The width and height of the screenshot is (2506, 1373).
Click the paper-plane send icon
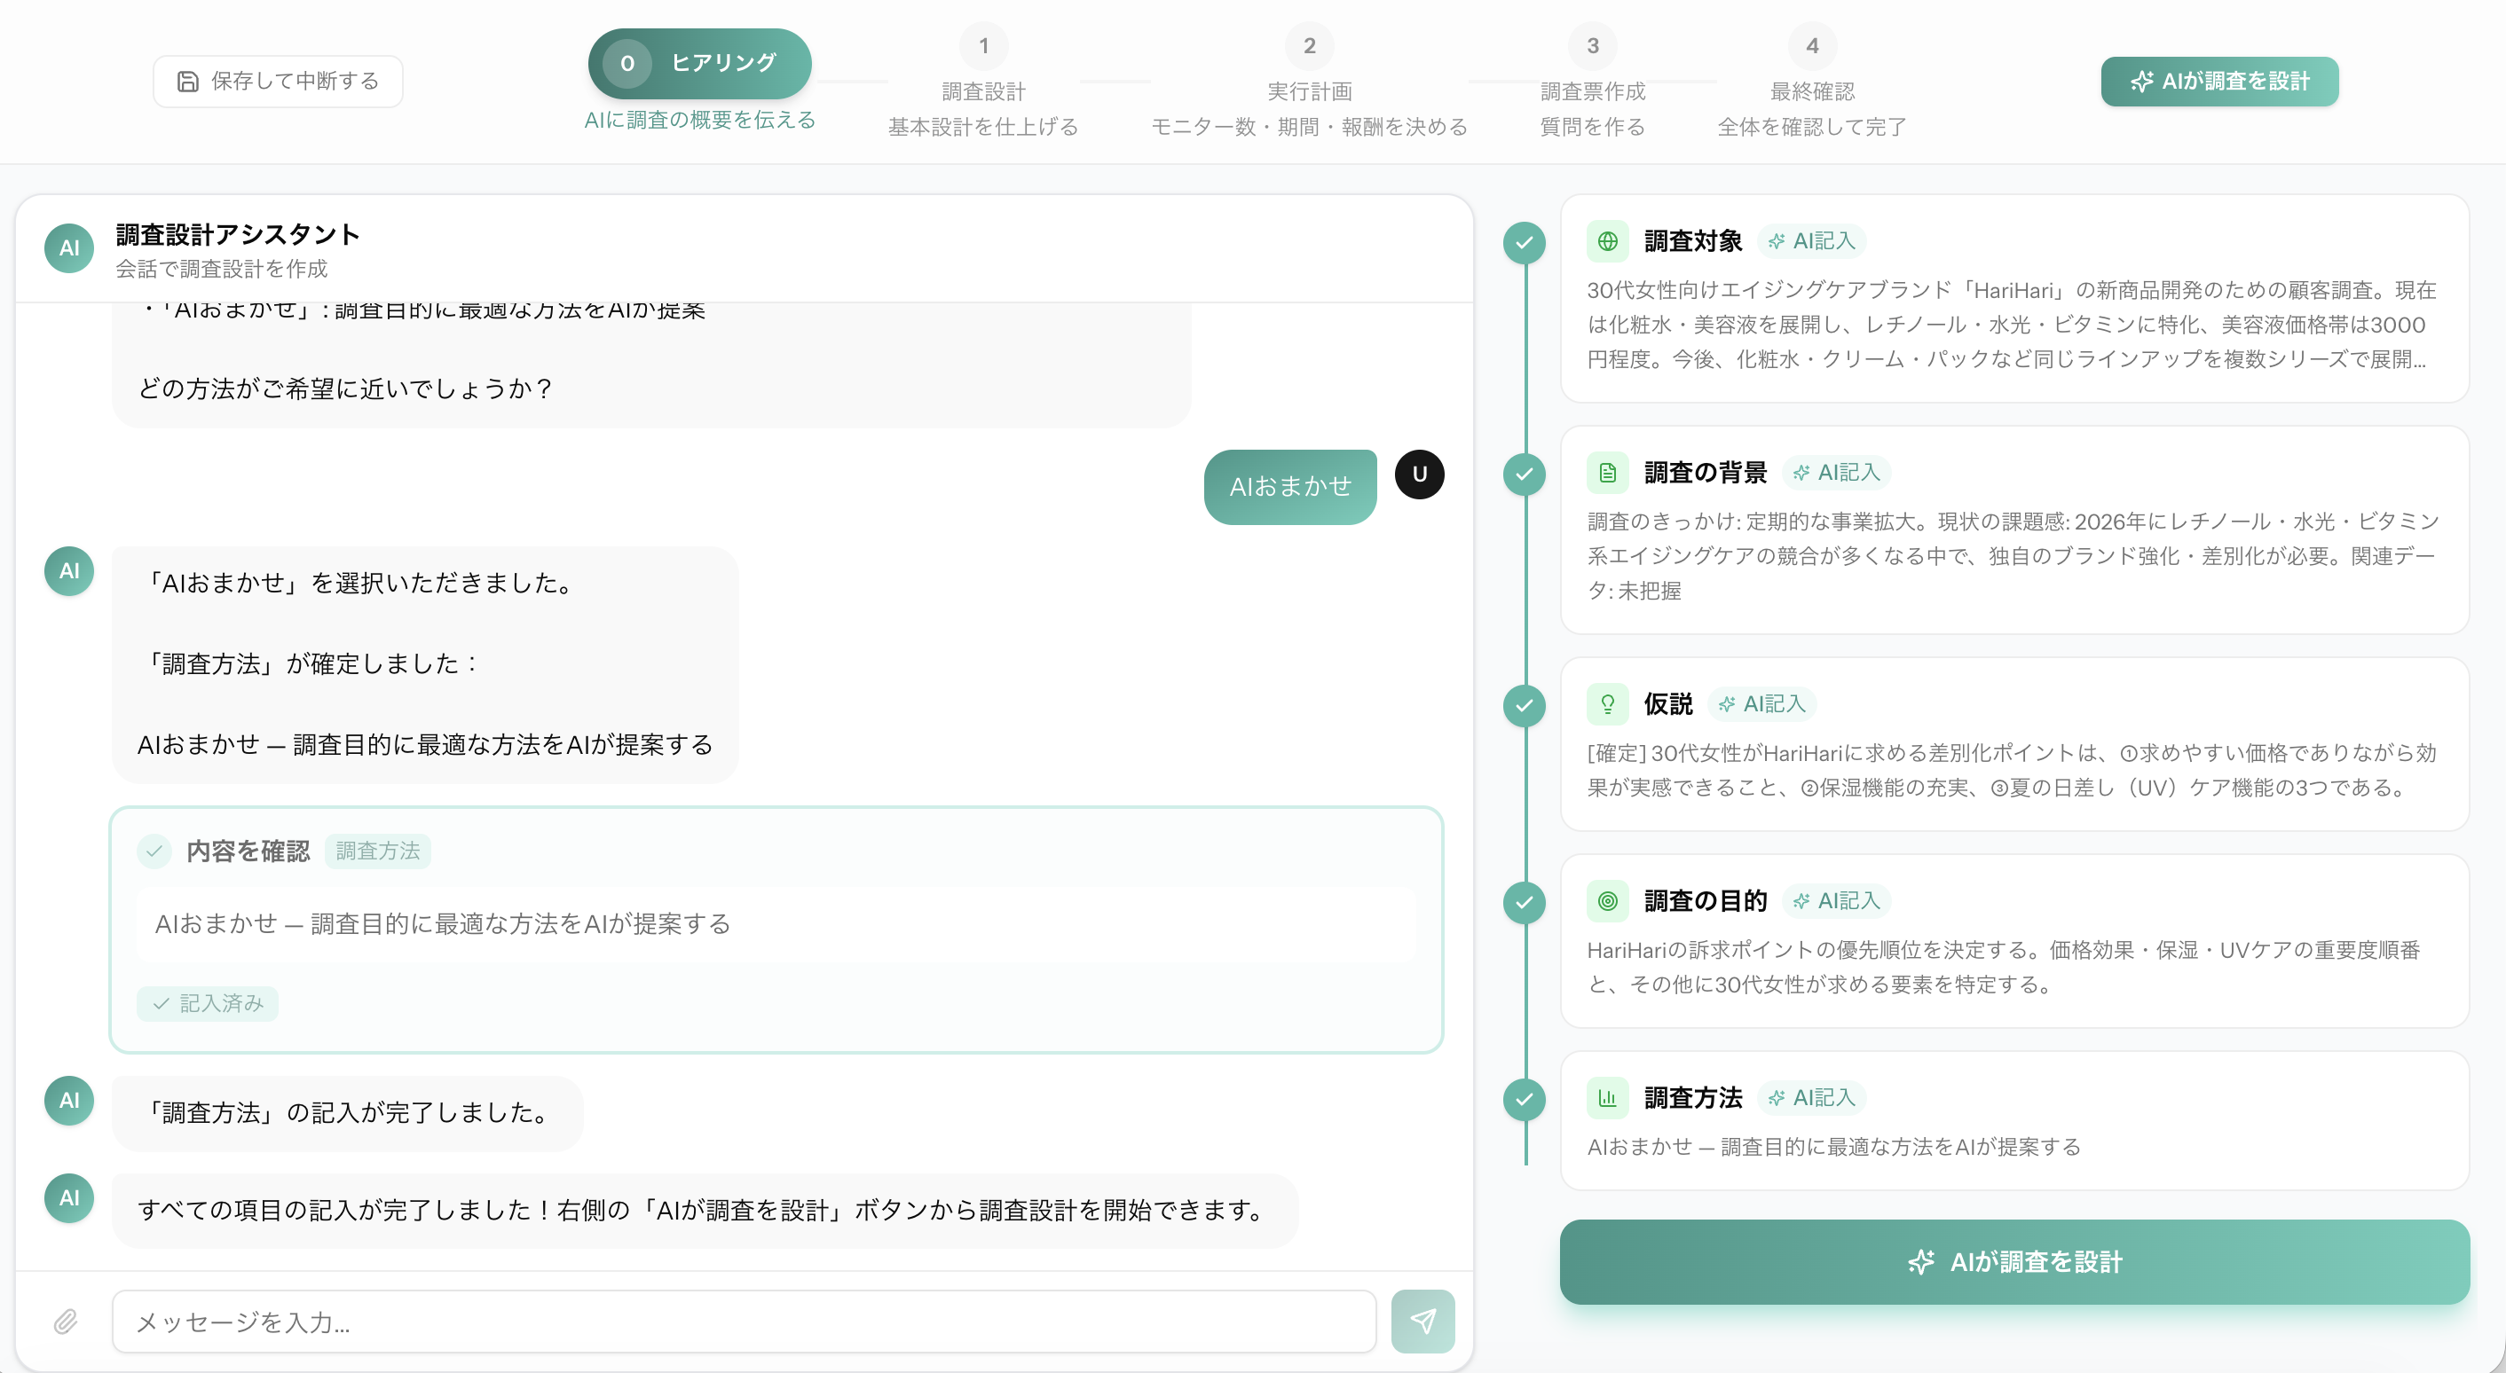pyautogui.click(x=1422, y=1321)
